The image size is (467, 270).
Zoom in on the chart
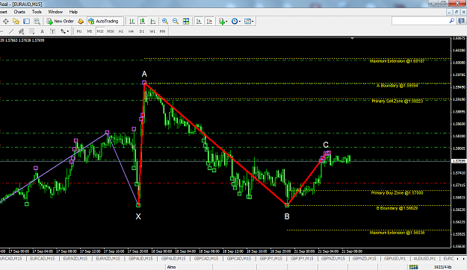coord(164,22)
